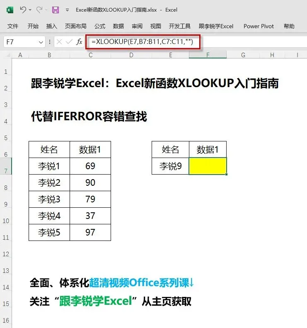Screen dimensions: 307x328
Task: Select column B header
Action: 49,55
